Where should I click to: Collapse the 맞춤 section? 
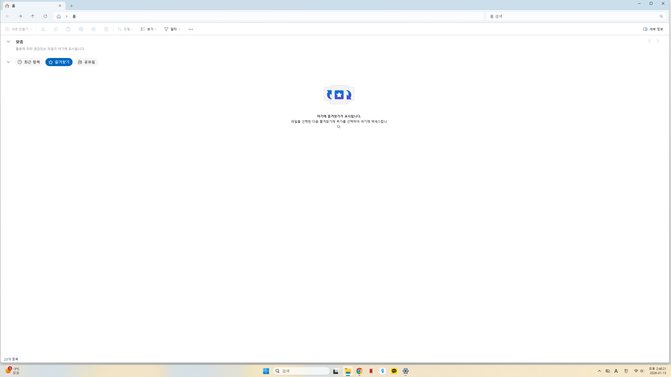click(x=8, y=41)
